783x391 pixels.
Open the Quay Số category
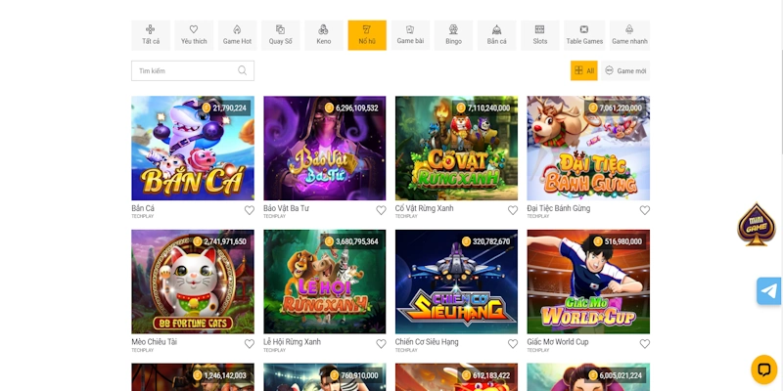point(281,35)
